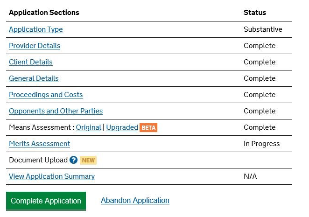Open the General Details section
Viewport: 309px width, 217px height.
click(x=34, y=78)
